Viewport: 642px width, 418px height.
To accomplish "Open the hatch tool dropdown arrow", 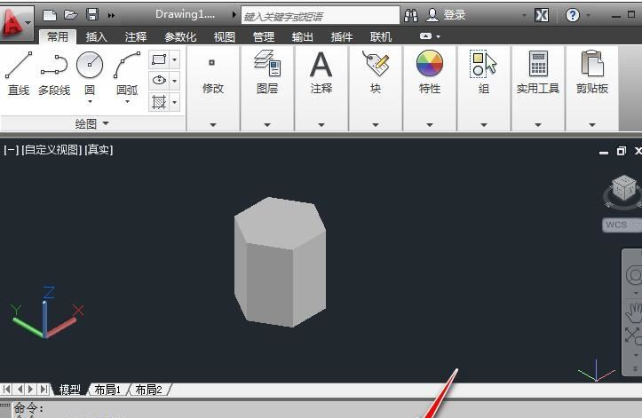I will tap(174, 101).
